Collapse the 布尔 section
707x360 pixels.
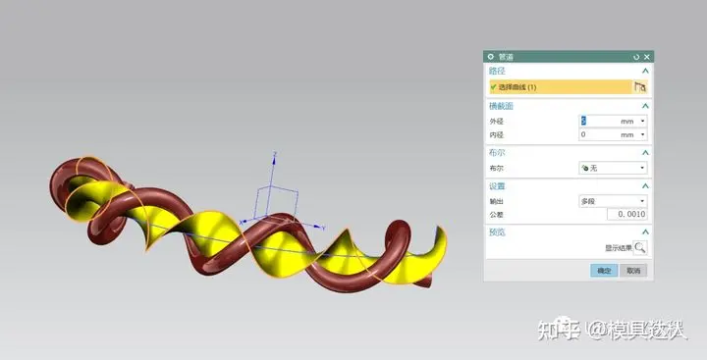click(645, 153)
